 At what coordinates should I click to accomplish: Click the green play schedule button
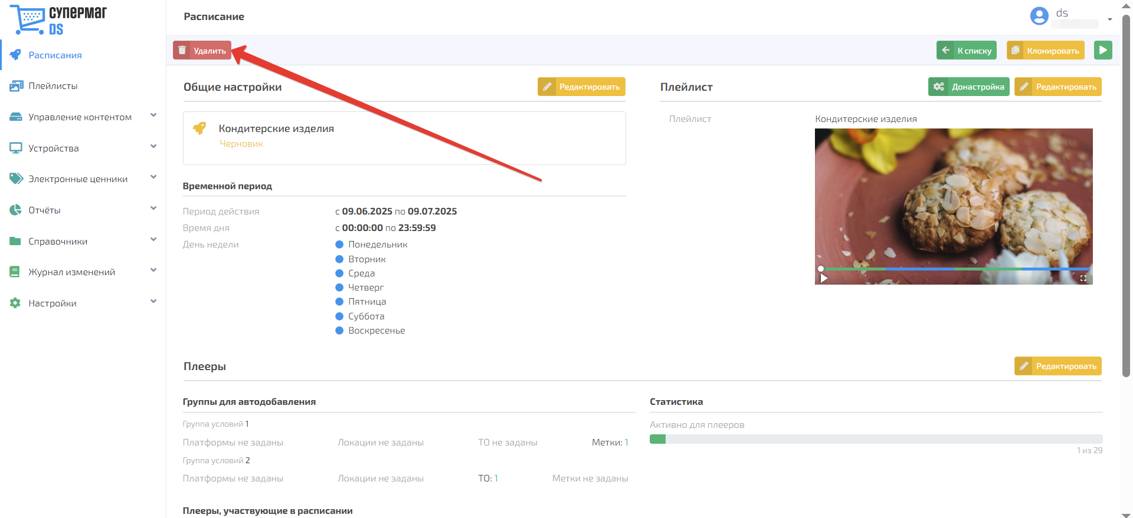click(x=1103, y=50)
